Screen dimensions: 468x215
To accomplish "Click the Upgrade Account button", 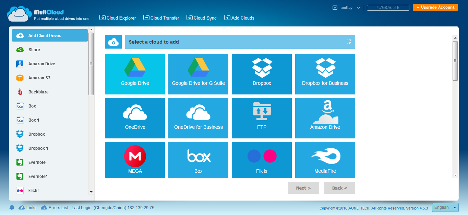I will 435,7.
